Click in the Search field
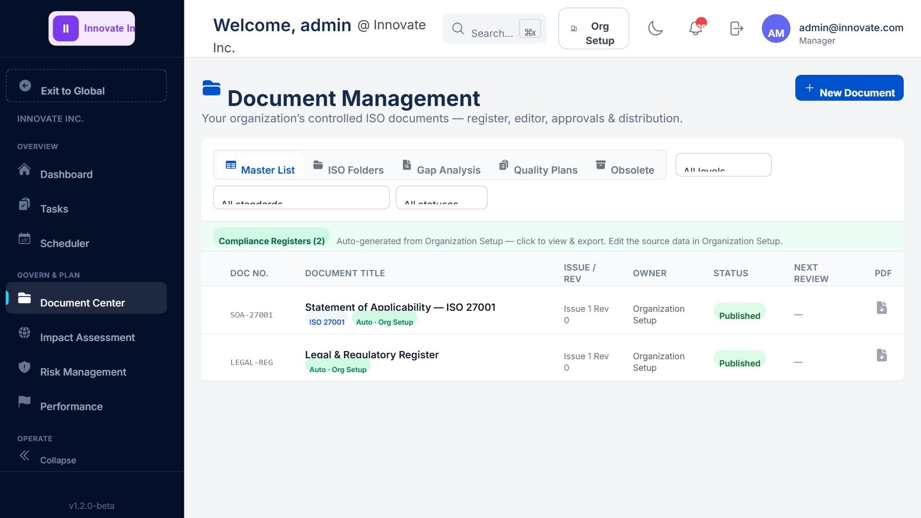This screenshot has height=518, width=921. tap(494, 28)
